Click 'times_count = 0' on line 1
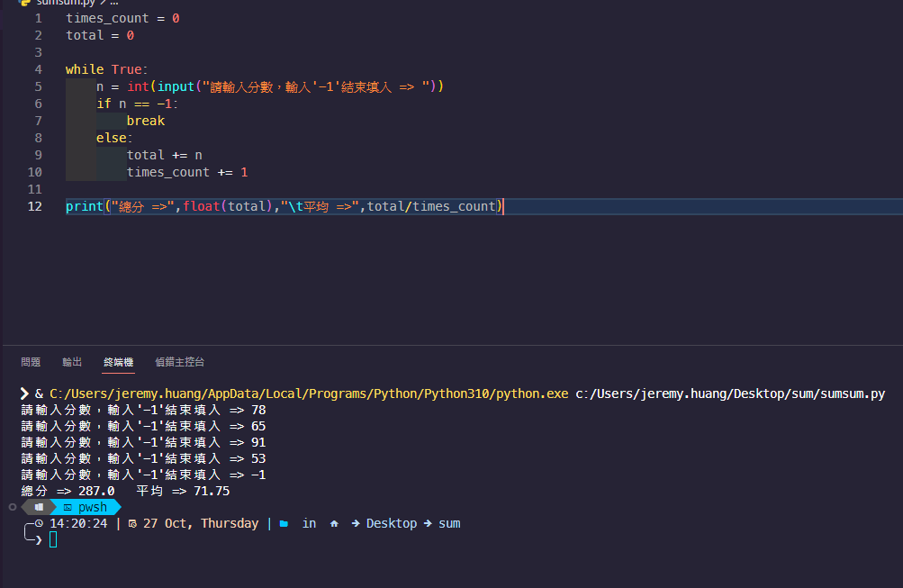The image size is (903, 588). [x=122, y=18]
